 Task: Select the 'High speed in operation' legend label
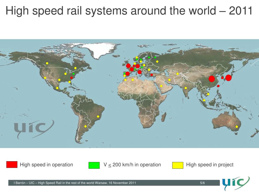[x=47, y=165]
